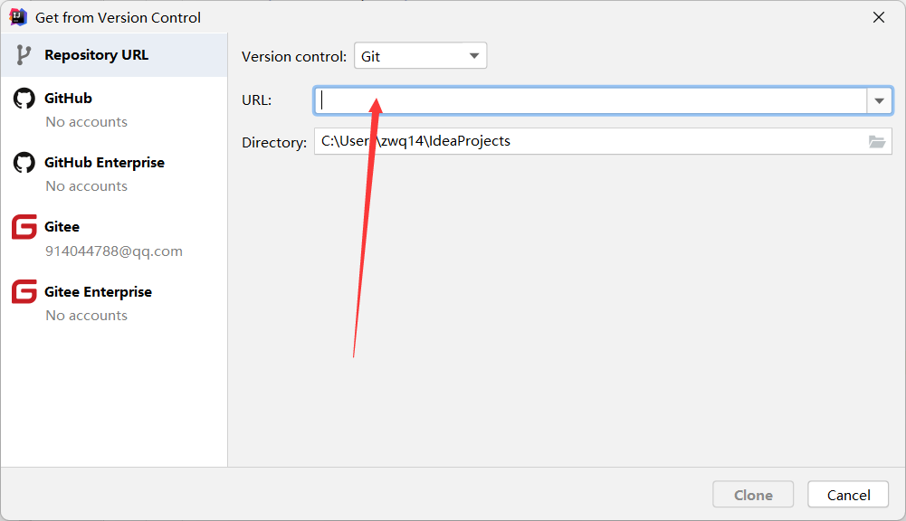Select the Repository URL tab
Screen dimensions: 906x521
tap(114, 55)
